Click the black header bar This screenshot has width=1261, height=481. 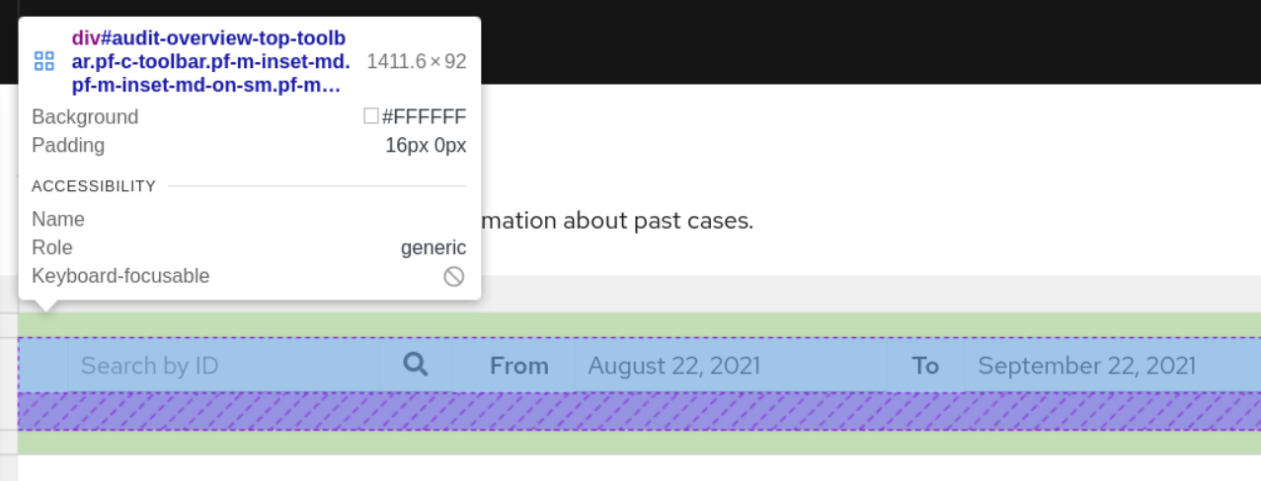pos(869,41)
